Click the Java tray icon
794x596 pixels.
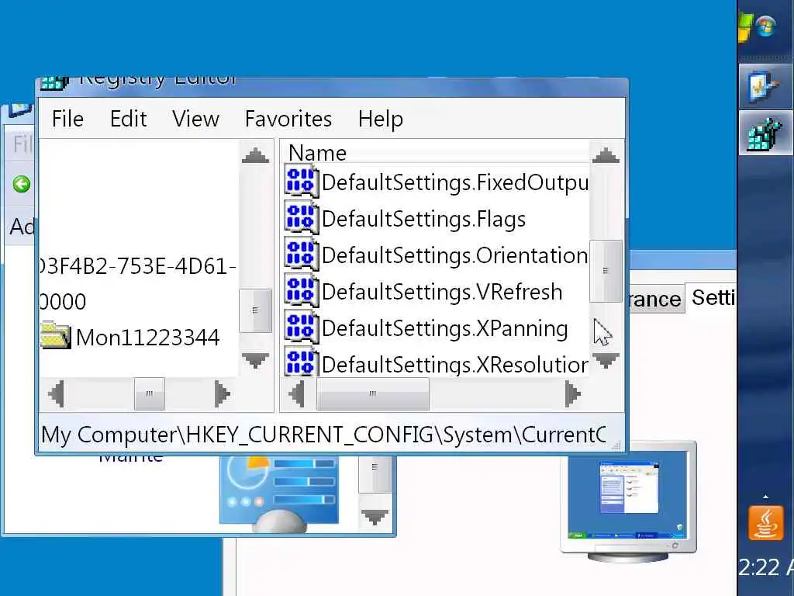(765, 523)
